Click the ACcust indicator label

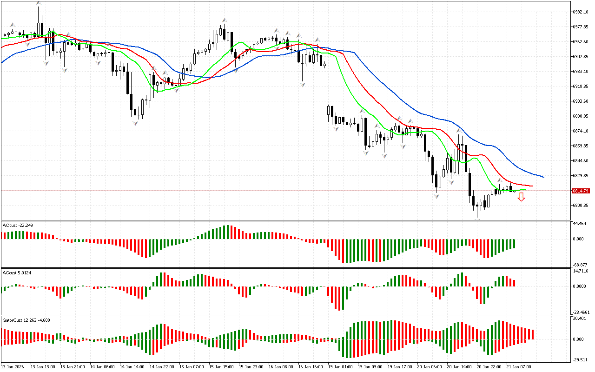coord(17,272)
